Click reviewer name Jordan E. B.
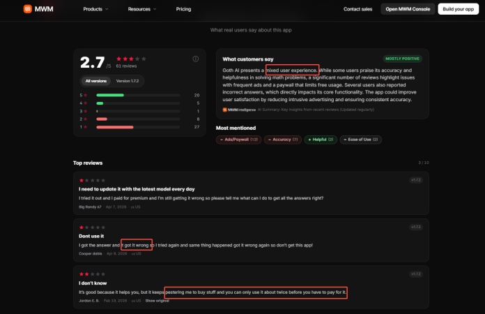The height and width of the screenshot is (314, 485). click(88, 301)
